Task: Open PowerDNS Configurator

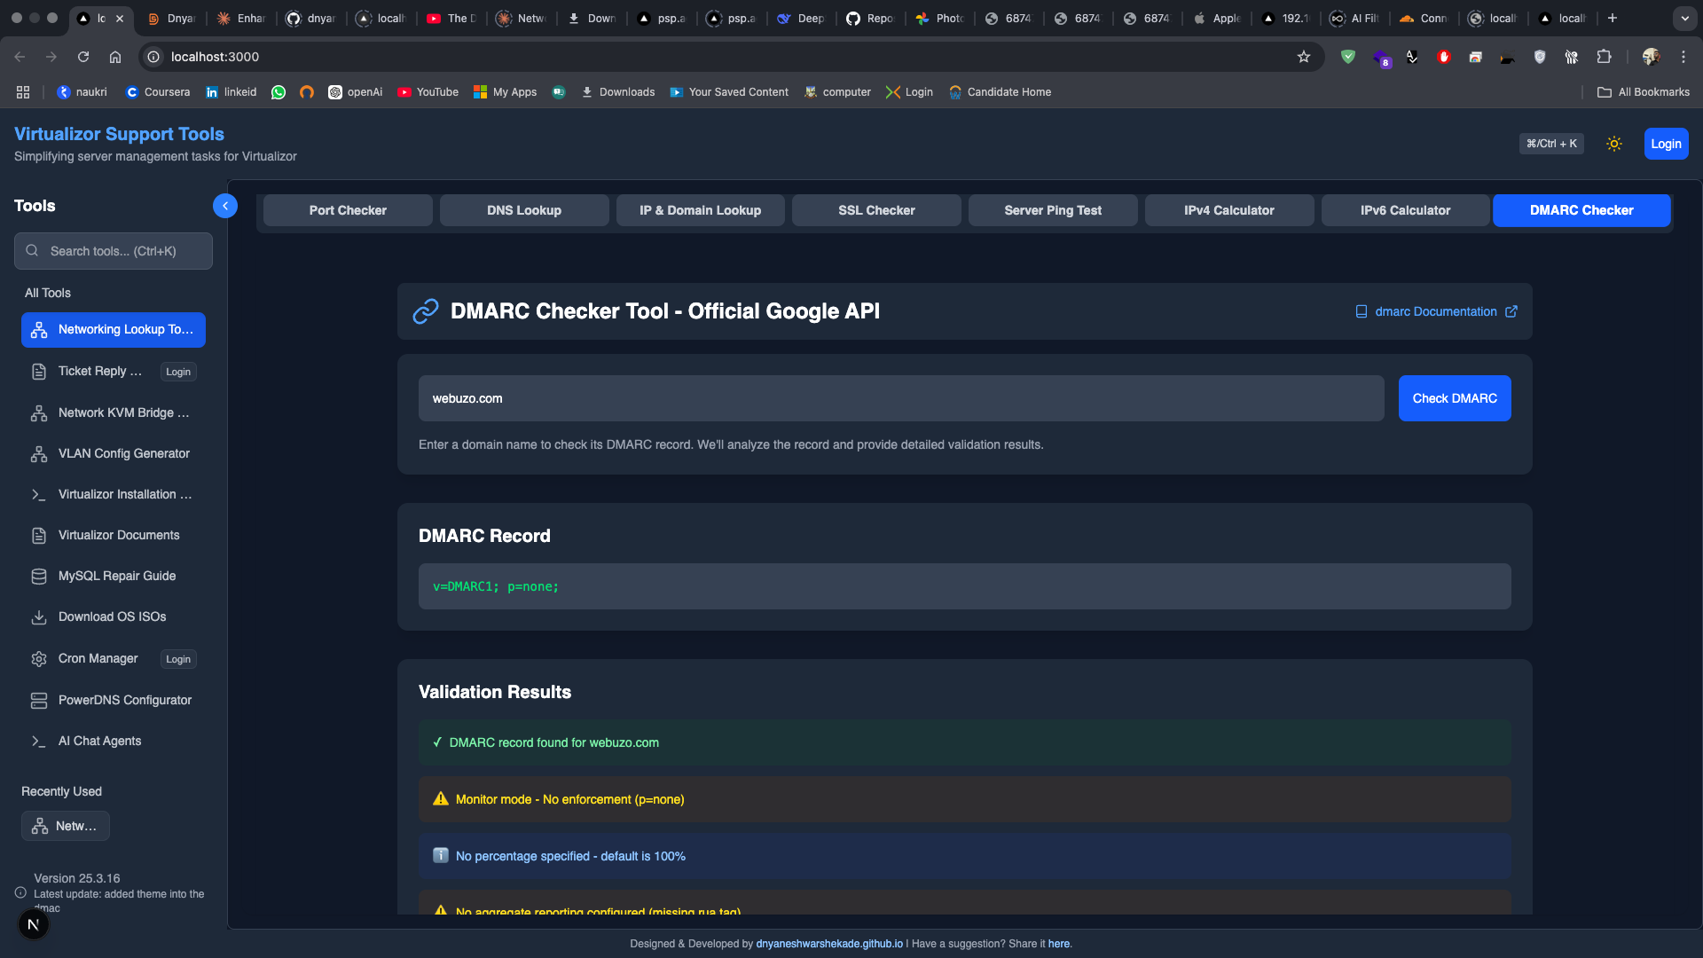Action: click(114, 701)
